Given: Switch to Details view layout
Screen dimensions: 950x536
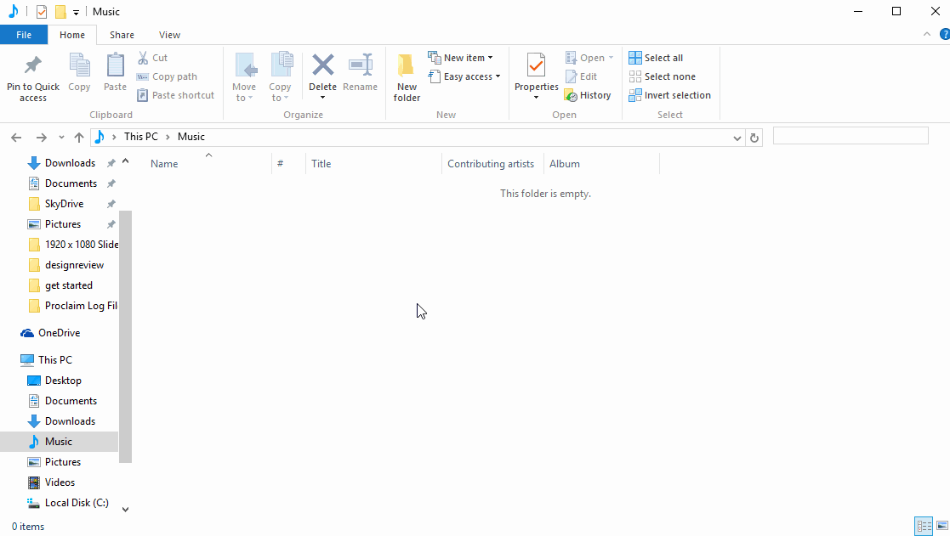Looking at the screenshot, I should click(923, 527).
